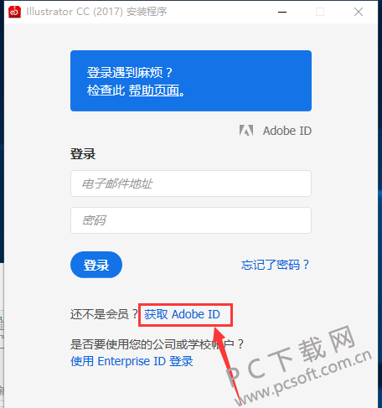The width and height of the screenshot is (382, 408).
Task: Close the Illustrator CC (2017) installer
Action: point(359,12)
